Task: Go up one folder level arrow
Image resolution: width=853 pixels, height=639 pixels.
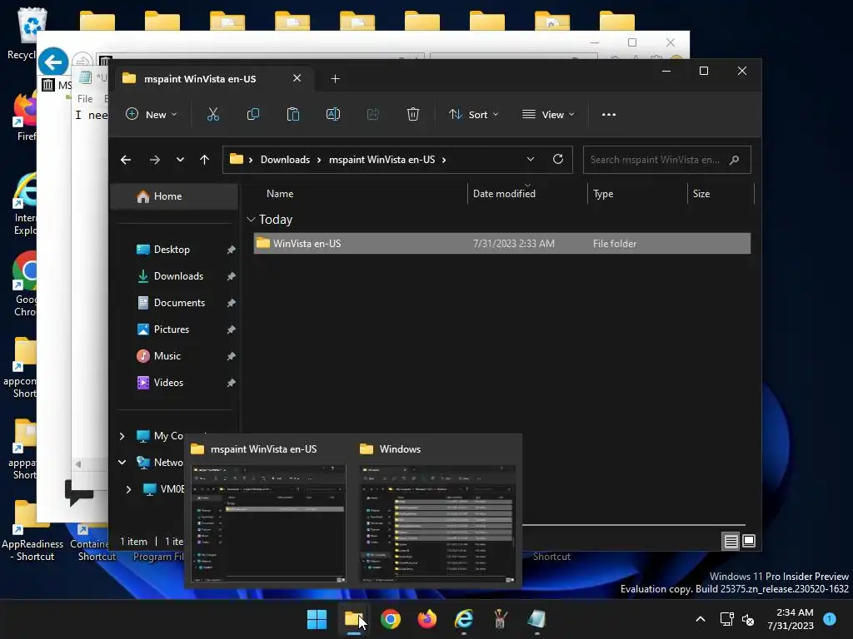Action: click(205, 160)
